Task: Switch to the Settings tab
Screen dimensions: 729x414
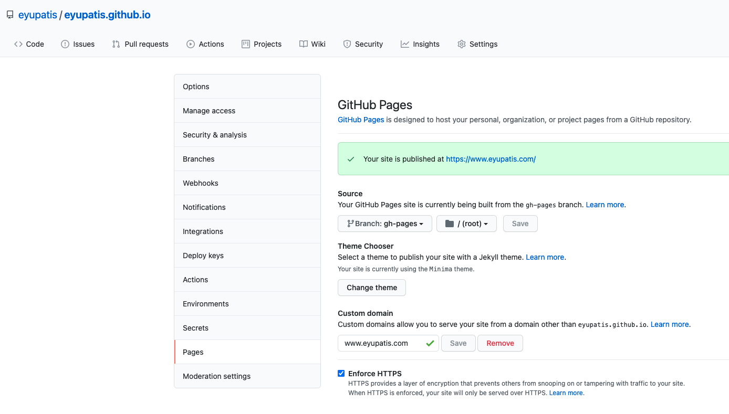Action: [x=477, y=44]
